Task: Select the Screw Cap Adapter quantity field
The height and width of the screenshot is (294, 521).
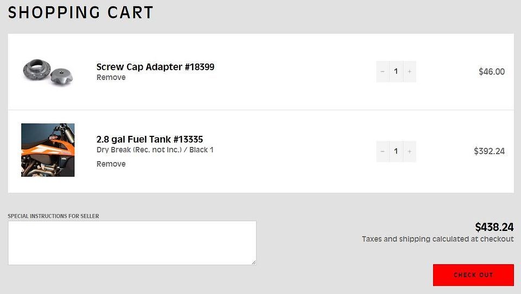Action: (396, 71)
